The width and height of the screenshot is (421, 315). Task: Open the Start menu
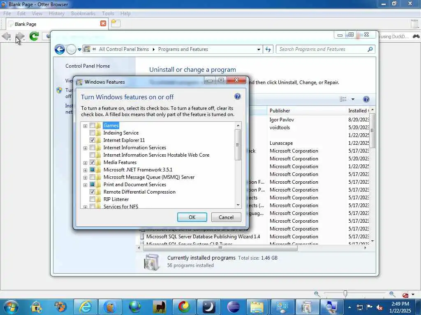click(11, 307)
